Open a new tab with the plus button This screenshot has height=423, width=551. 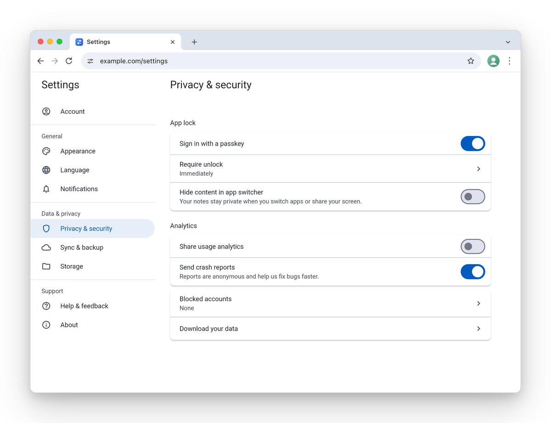click(x=194, y=42)
